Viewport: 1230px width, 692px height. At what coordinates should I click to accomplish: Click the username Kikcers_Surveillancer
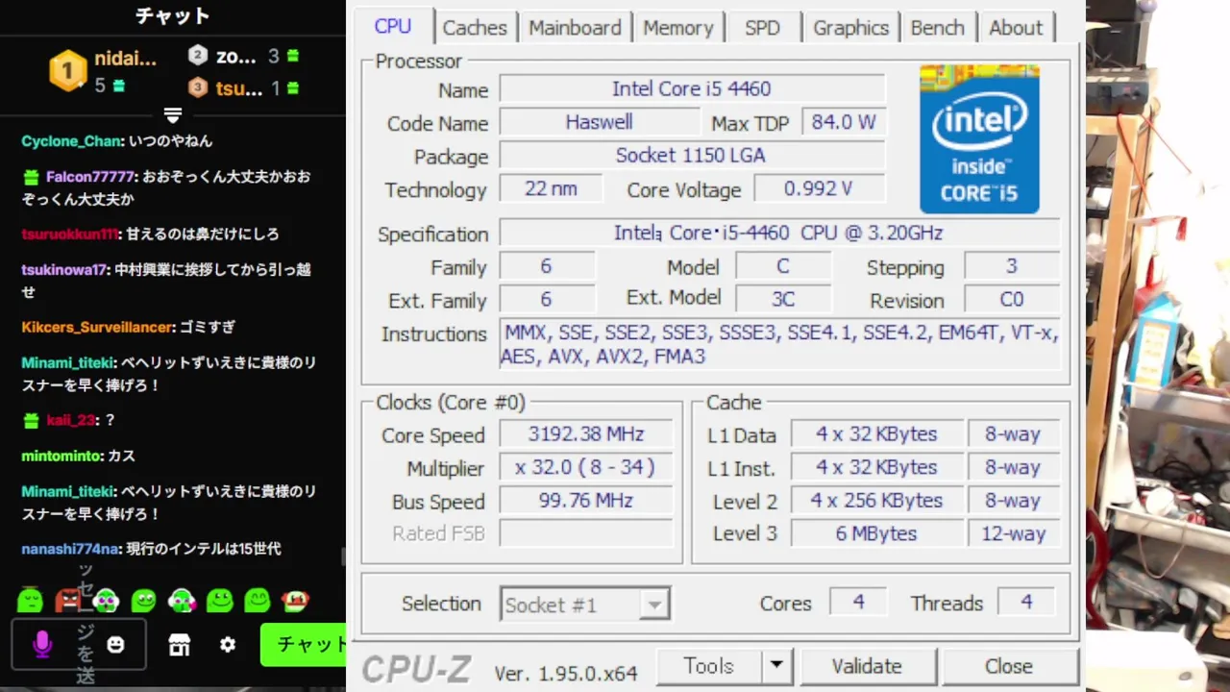pos(98,328)
